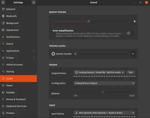Image resolution: width=150 pixels, height=118 pixels.
Task: Open the Configuration Analog Stereo Output dropdown
Action: click(x=104, y=83)
